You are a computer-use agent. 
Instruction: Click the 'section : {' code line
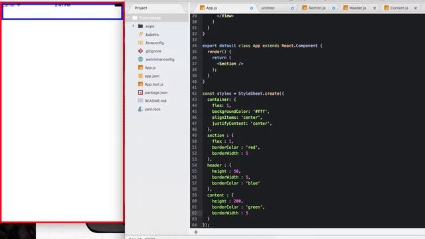coord(220,135)
